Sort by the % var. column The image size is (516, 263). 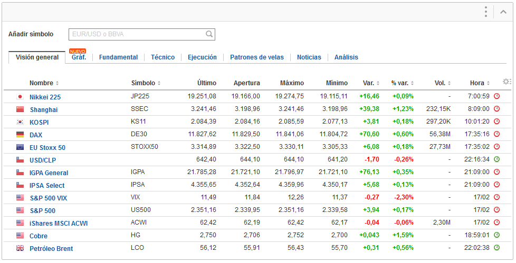403,83
